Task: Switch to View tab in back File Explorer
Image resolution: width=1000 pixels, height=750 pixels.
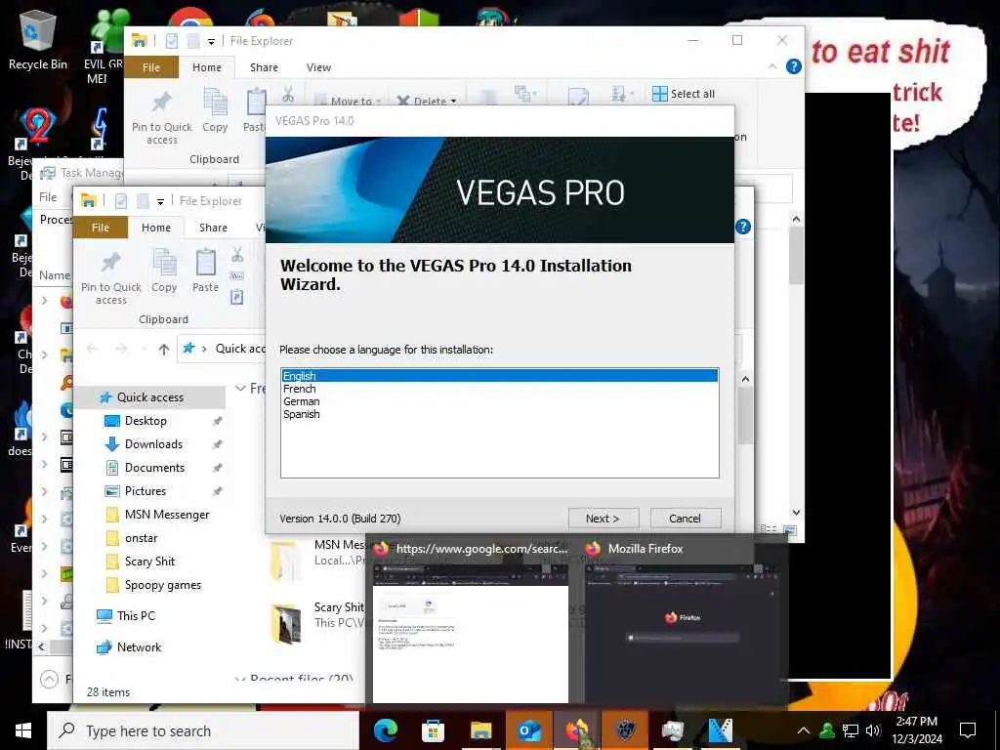Action: click(x=318, y=67)
